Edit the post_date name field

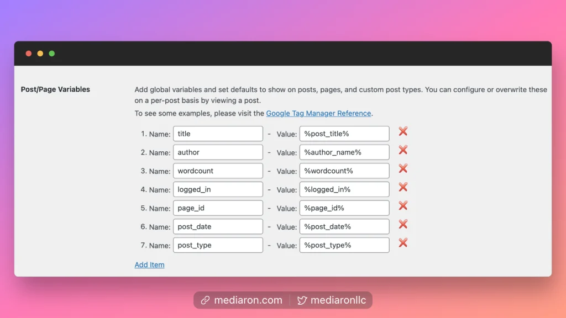click(218, 226)
